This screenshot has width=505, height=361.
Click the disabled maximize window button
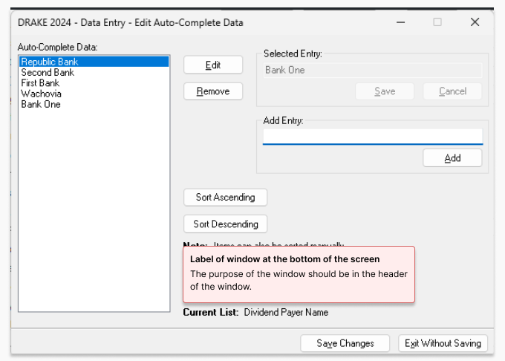point(437,22)
